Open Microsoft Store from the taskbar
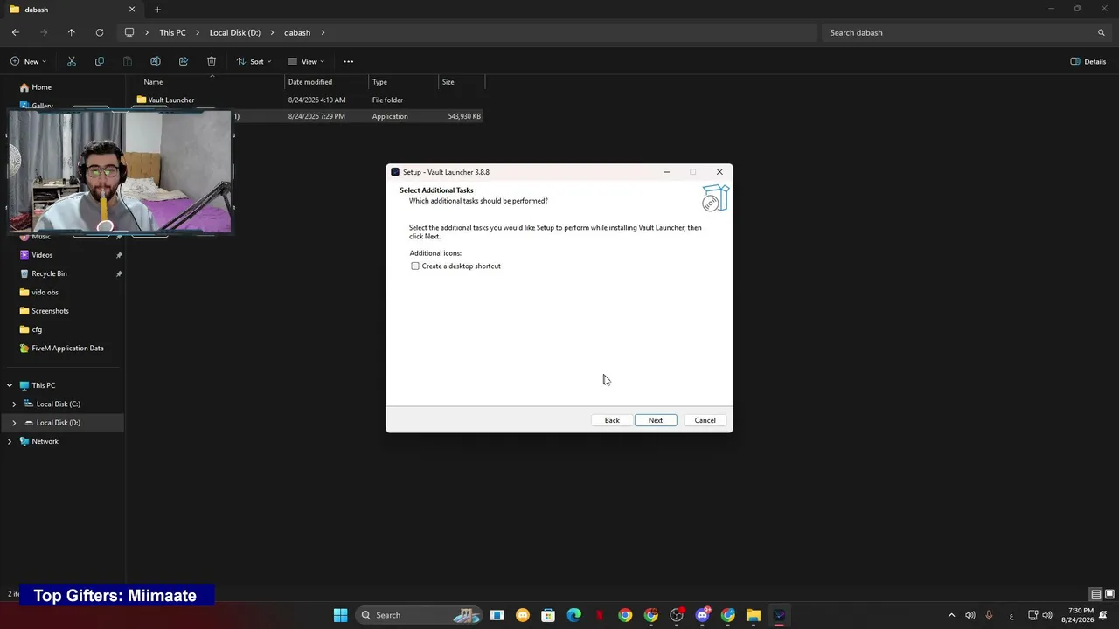 [x=548, y=615]
